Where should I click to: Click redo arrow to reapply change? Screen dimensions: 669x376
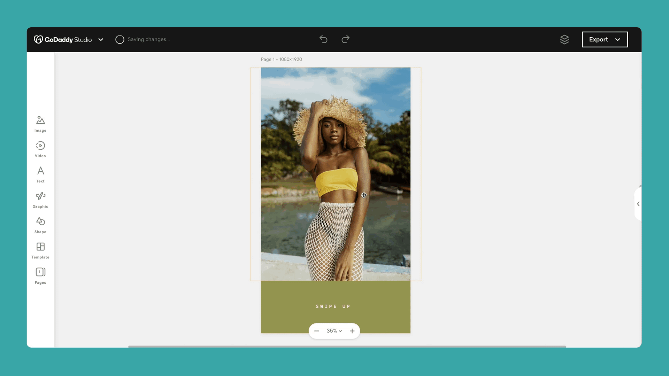[x=346, y=39]
